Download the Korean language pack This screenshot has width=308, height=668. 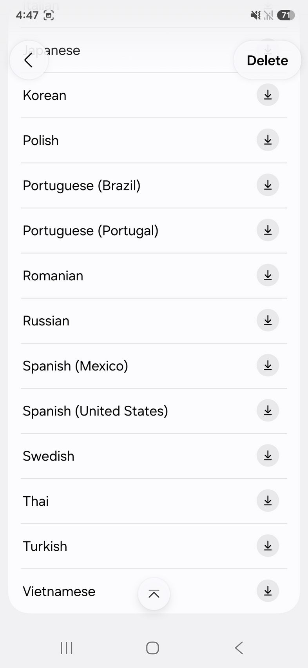click(268, 95)
